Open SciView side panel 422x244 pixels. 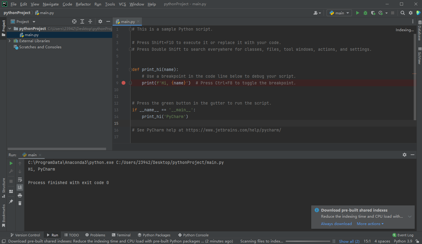[x=419, y=55]
